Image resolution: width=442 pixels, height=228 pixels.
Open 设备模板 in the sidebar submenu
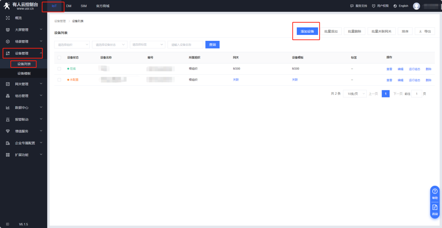pyautogui.click(x=24, y=73)
